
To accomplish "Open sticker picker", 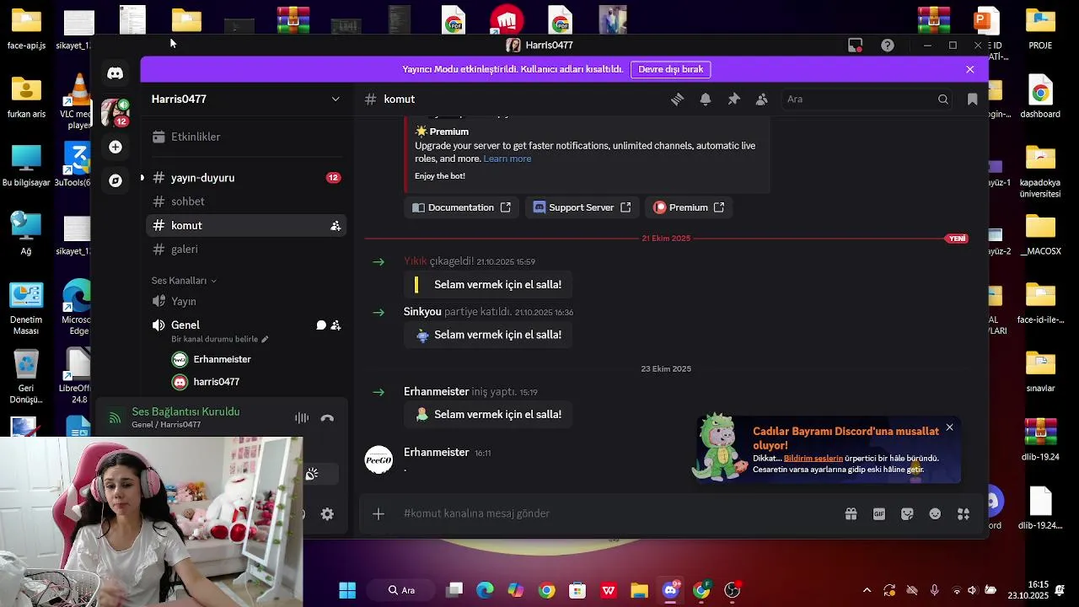I will click(x=907, y=514).
